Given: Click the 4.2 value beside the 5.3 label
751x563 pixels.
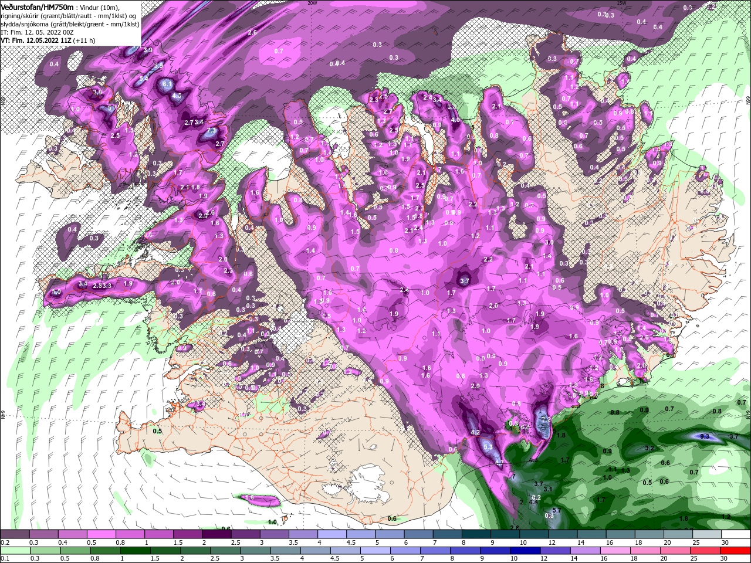Looking at the screenshot, I should pos(476,433).
